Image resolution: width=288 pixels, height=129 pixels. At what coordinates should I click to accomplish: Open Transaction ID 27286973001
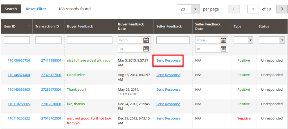coord(51,90)
